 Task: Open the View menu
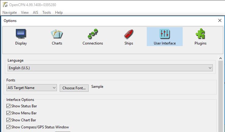click(x=25, y=12)
